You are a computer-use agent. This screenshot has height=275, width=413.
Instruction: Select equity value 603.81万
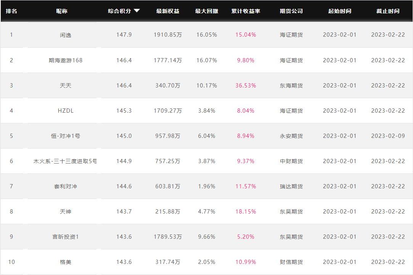168,186
